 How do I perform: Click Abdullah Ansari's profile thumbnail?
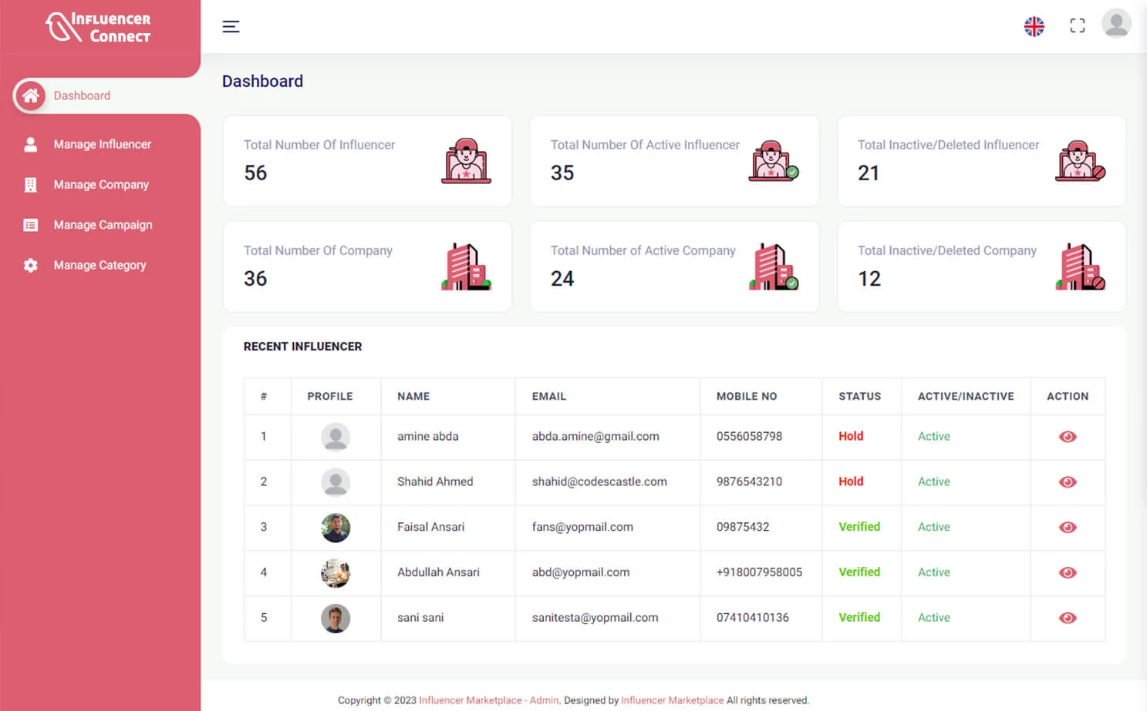tap(336, 572)
